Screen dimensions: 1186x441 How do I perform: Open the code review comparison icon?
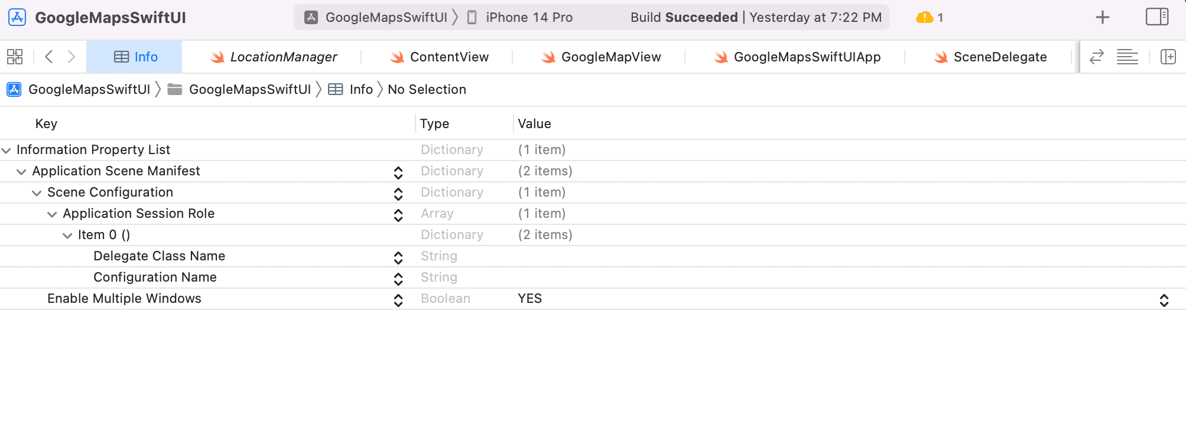[1097, 57]
